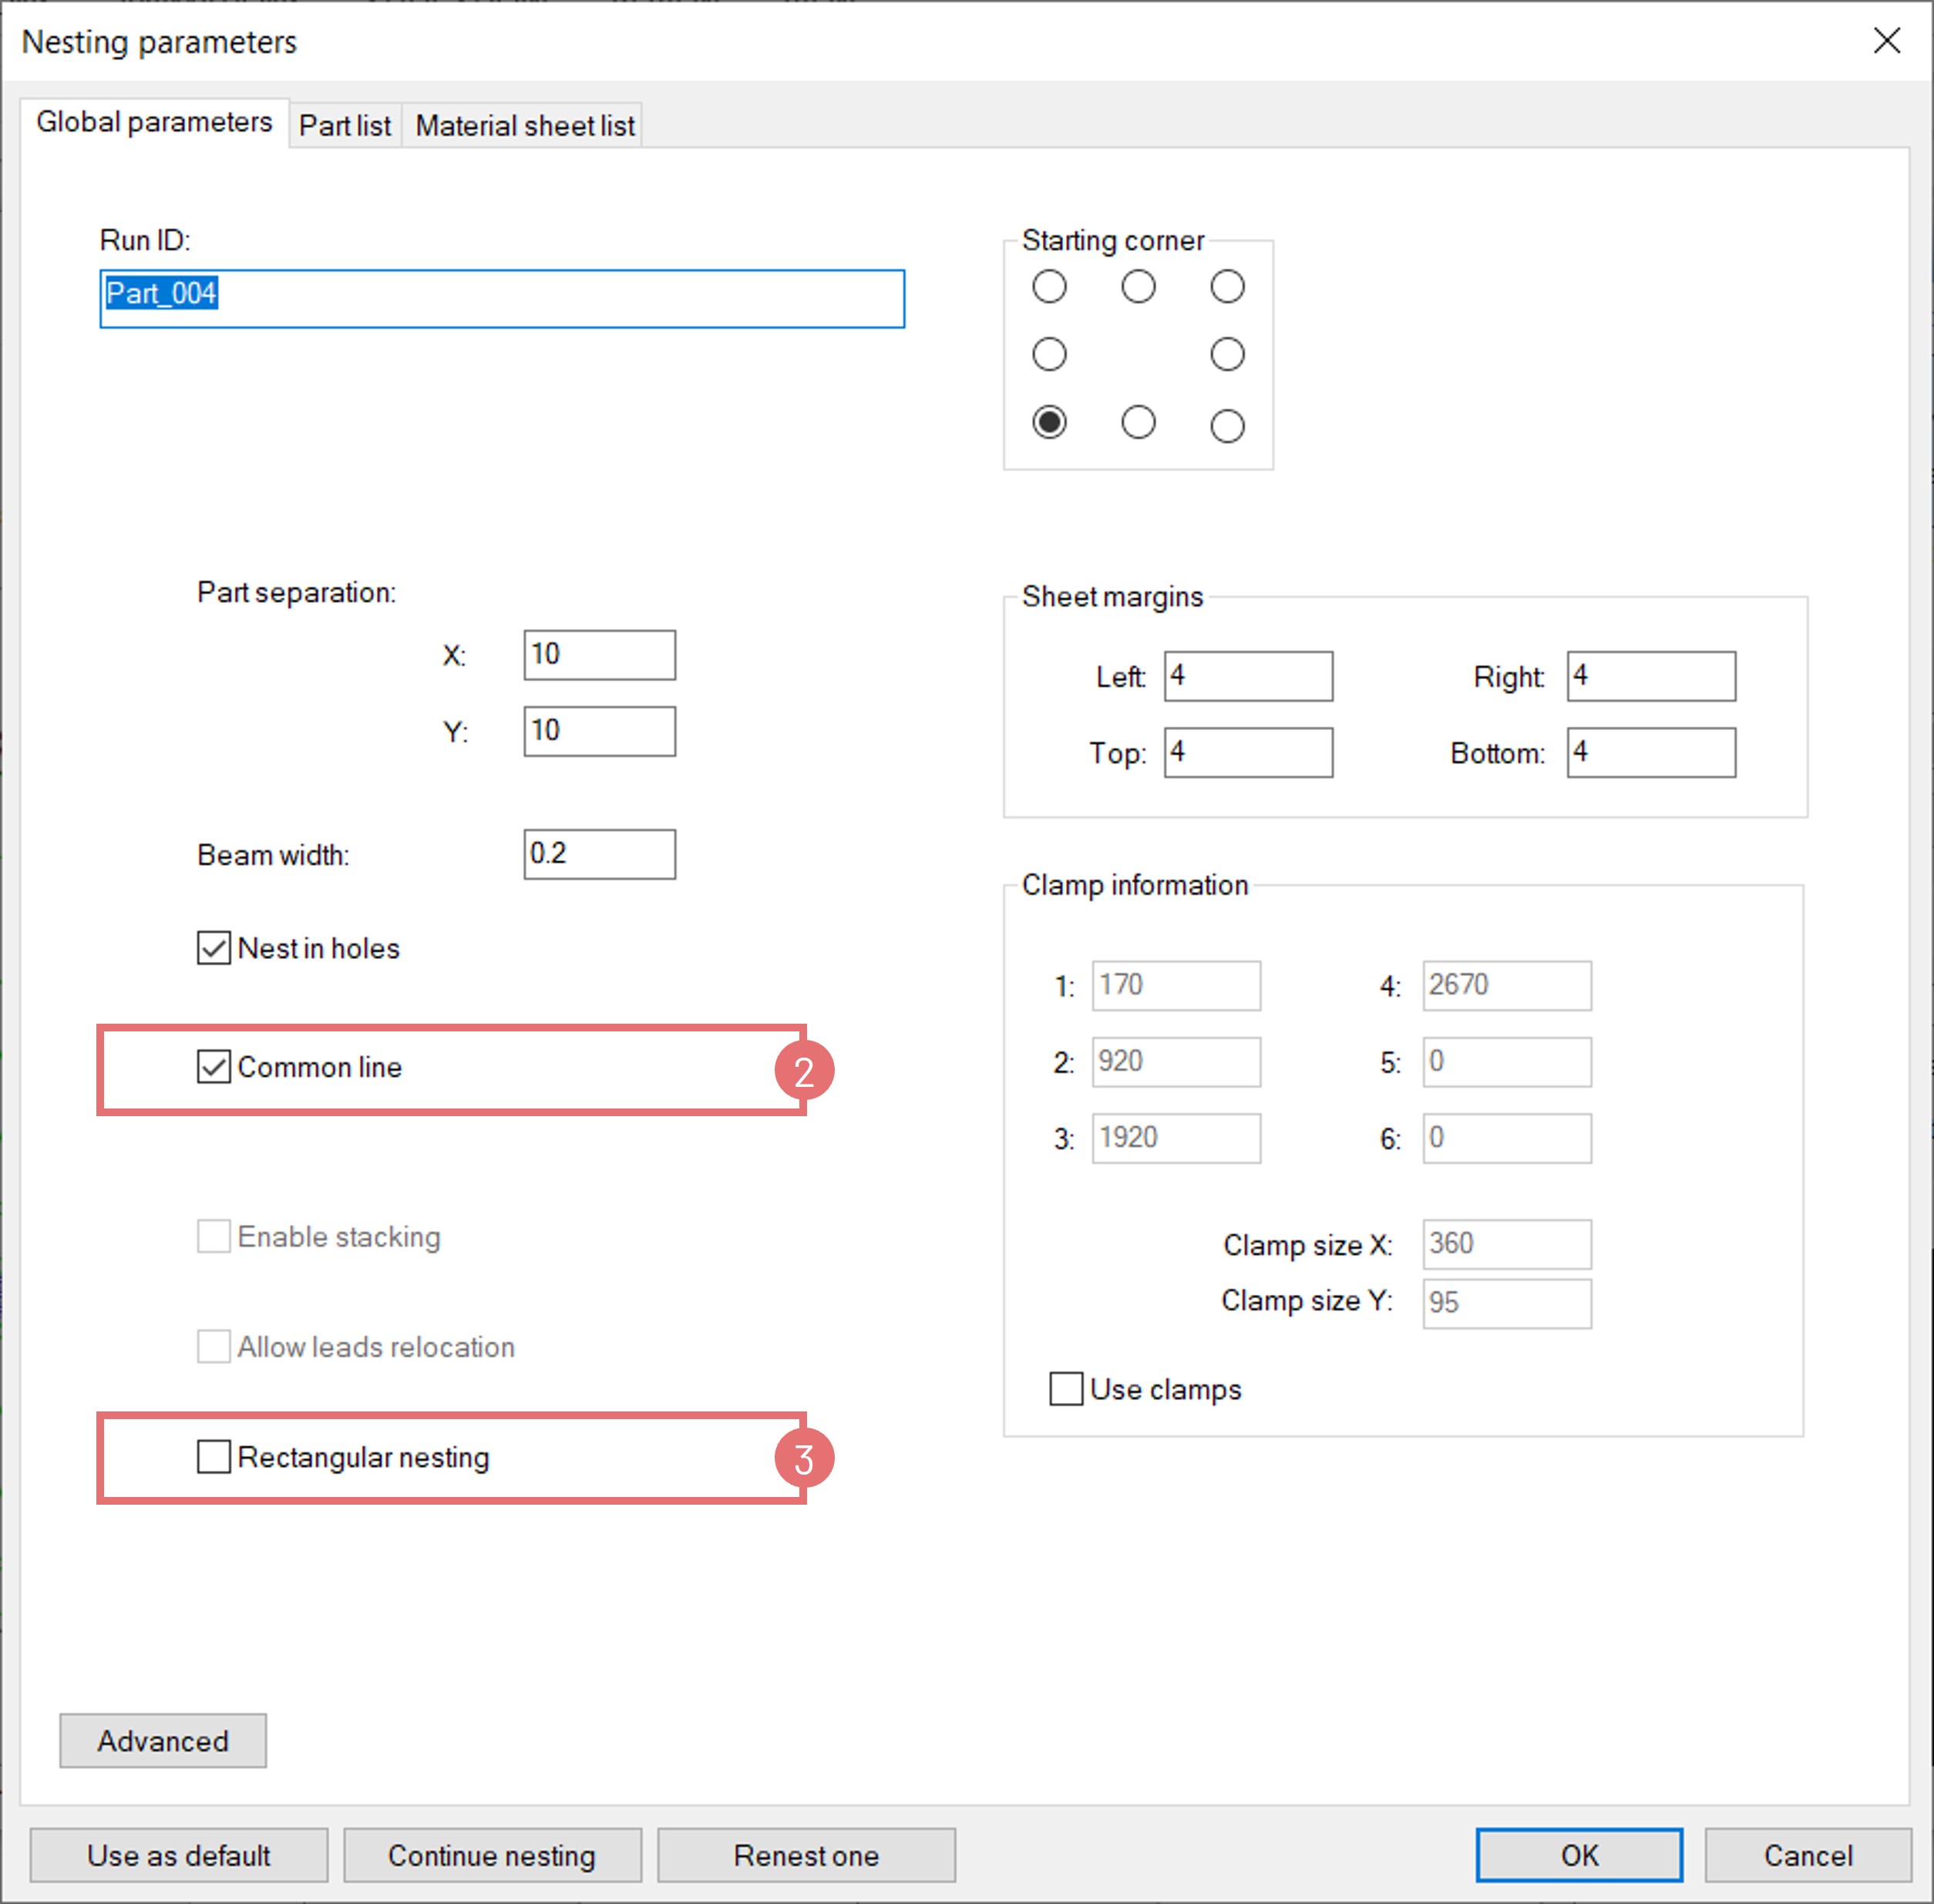The image size is (1934, 1904).
Task: Toggle the Common line checkbox
Action: coord(214,1067)
